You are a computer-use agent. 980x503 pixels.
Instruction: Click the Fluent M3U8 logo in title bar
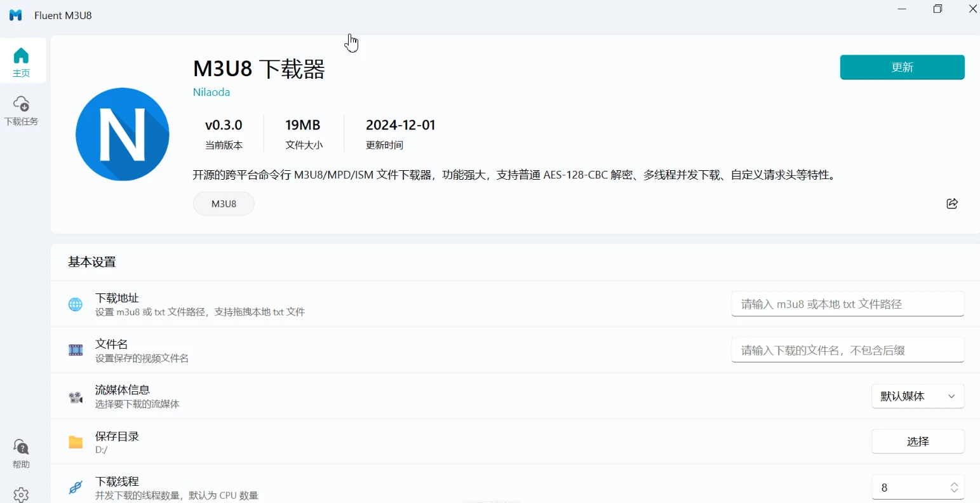16,15
